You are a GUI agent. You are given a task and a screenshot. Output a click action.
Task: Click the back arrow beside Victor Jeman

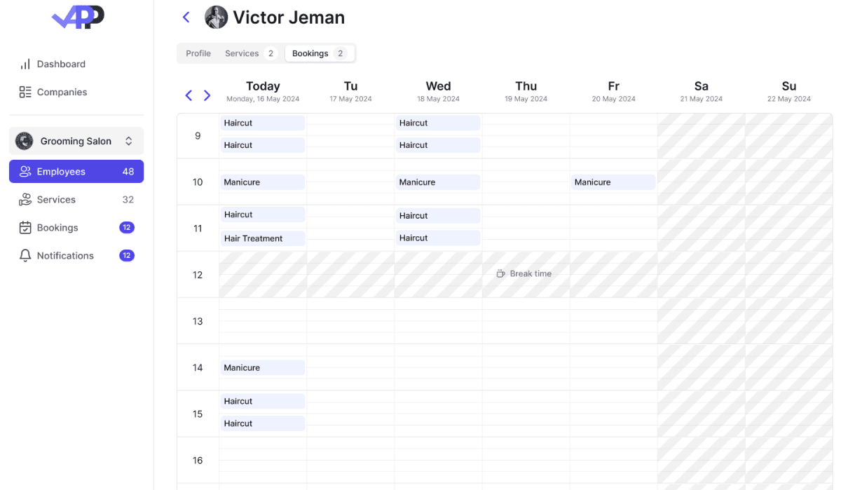[186, 17]
